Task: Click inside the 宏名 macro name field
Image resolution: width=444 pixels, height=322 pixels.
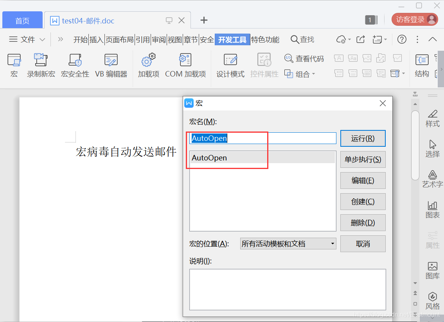Action: (262, 138)
